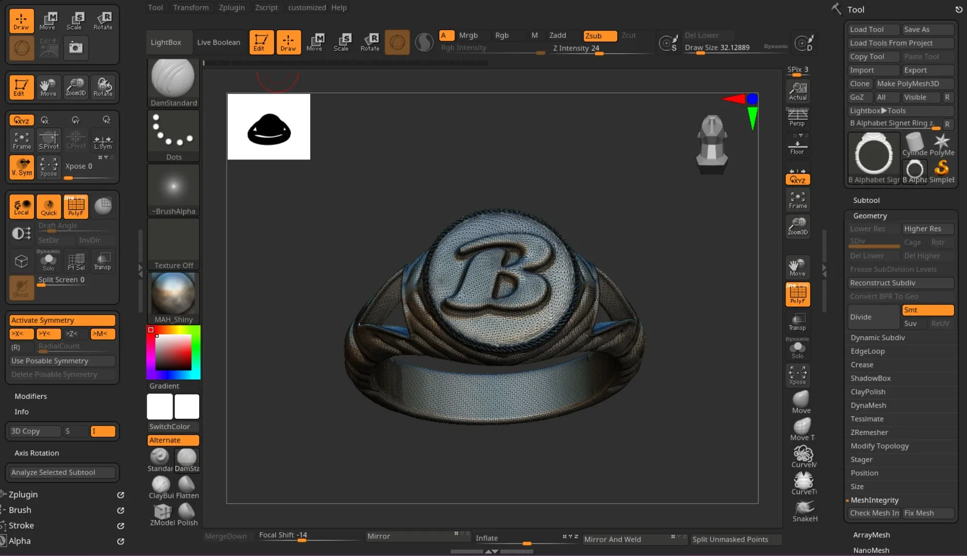Open the Transform menu
This screenshot has width=967, height=556.
tap(191, 7)
